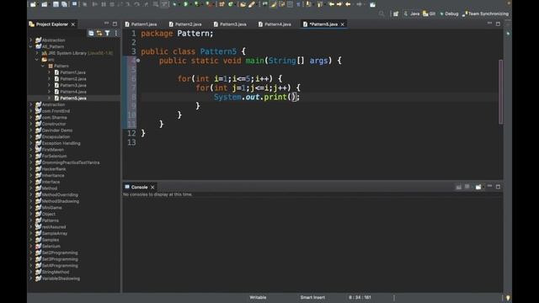Click the editor vertical scrollbar thumb
The image size is (539, 303).
pyautogui.click(x=501, y=92)
